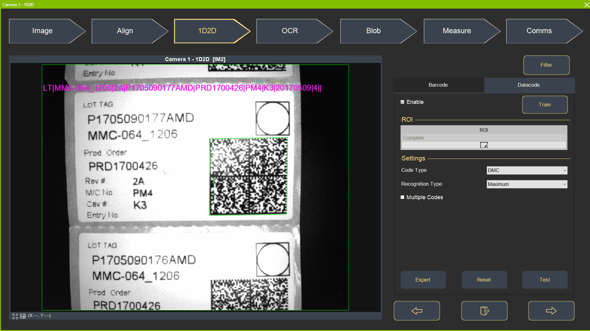Click the ROI column header
The width and height of the screenshot is (590, 331).
[x=484, y=130]
